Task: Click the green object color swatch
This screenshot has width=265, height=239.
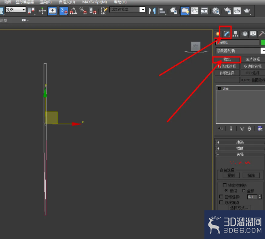Action: coord(263,42)
